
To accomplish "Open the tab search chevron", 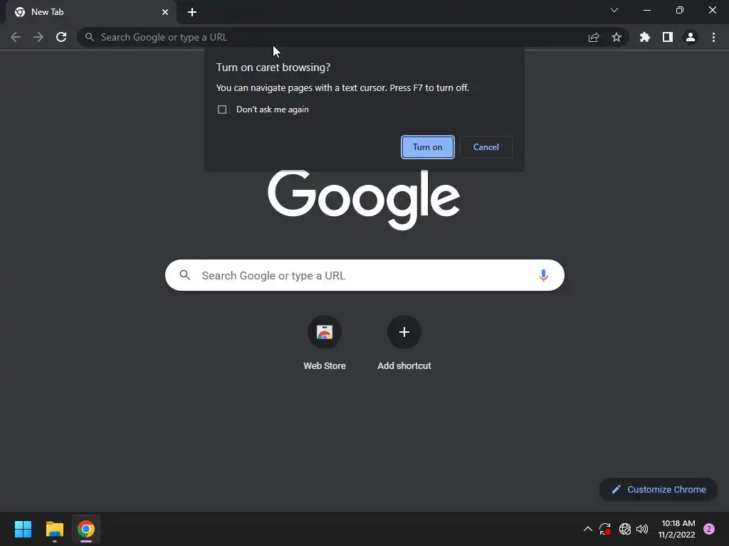I will tap(614, 10).
